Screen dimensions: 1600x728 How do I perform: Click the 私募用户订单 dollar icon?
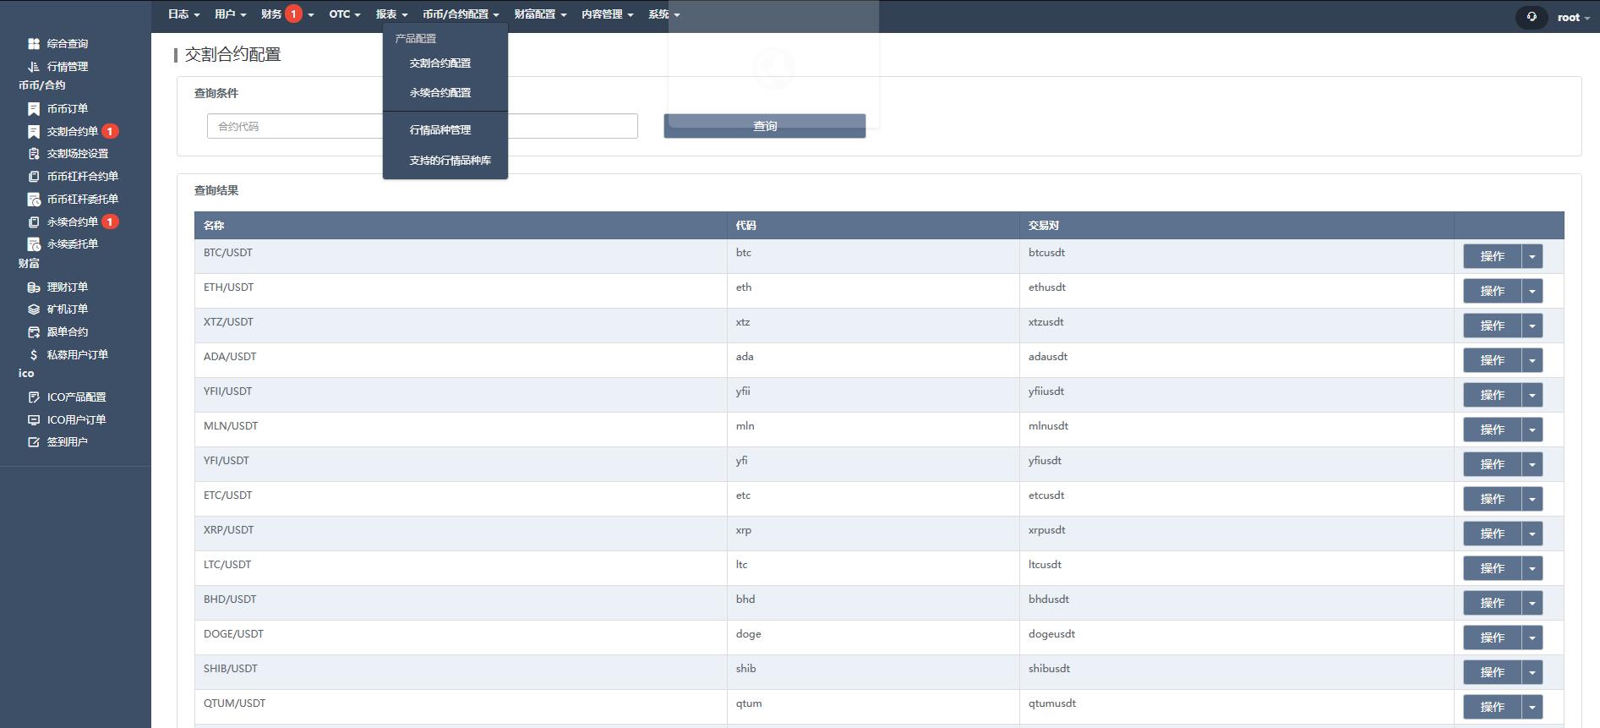pos(34,355)
